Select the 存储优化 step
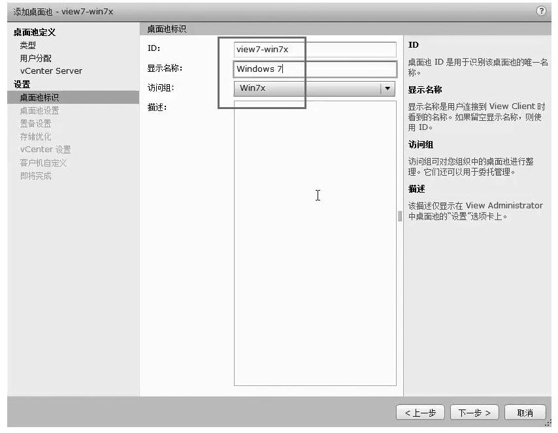This screenshot has width=558, height=433. [x=35, y=136]
